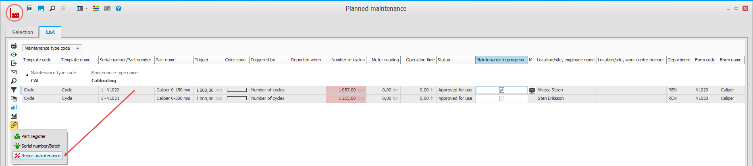Check Maintenance in progress for V1021 row
Viewport: 753px width, 166px height.
pos(501,99)
